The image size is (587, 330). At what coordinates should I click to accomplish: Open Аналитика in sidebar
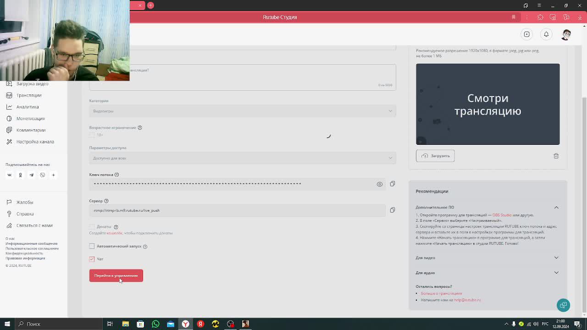[x=27, y=107]
